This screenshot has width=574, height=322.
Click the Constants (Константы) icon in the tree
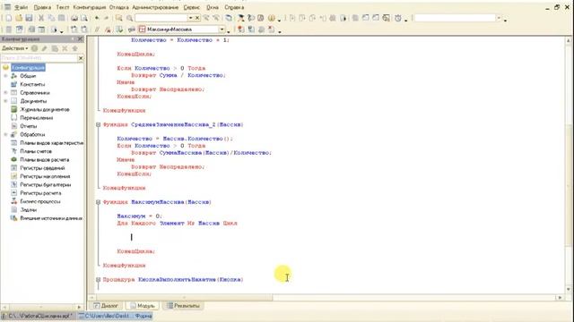point(14,84)
